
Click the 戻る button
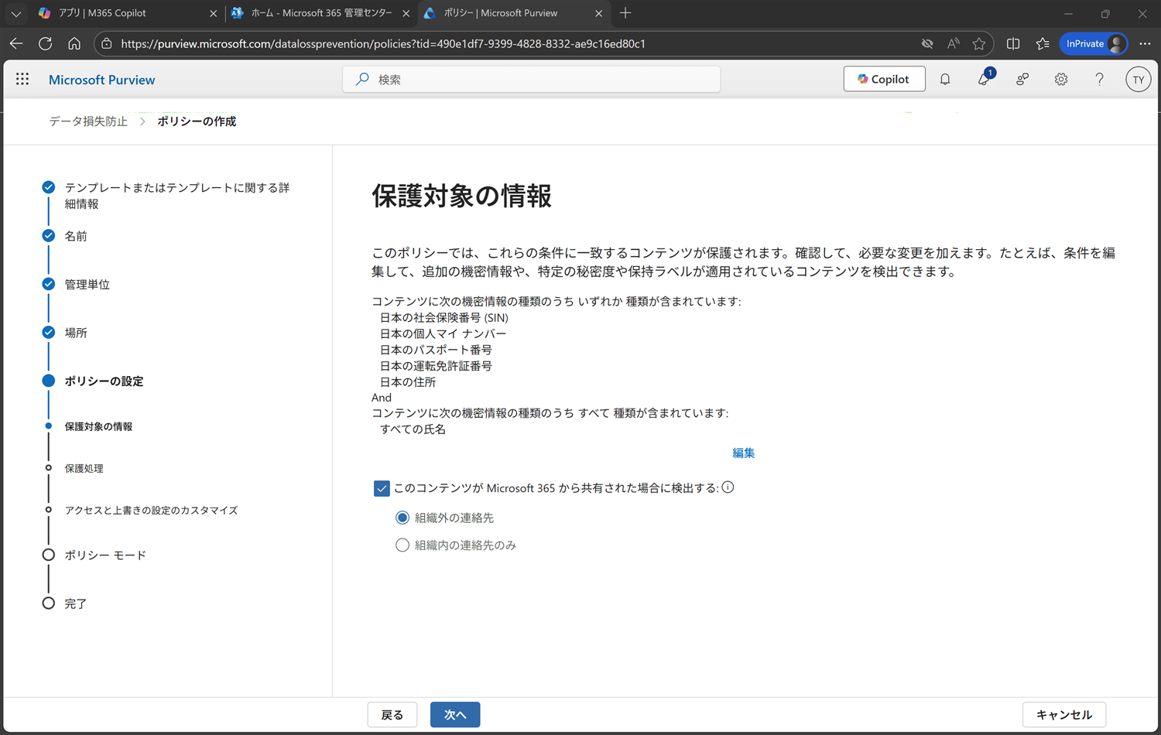click(392, 715)
